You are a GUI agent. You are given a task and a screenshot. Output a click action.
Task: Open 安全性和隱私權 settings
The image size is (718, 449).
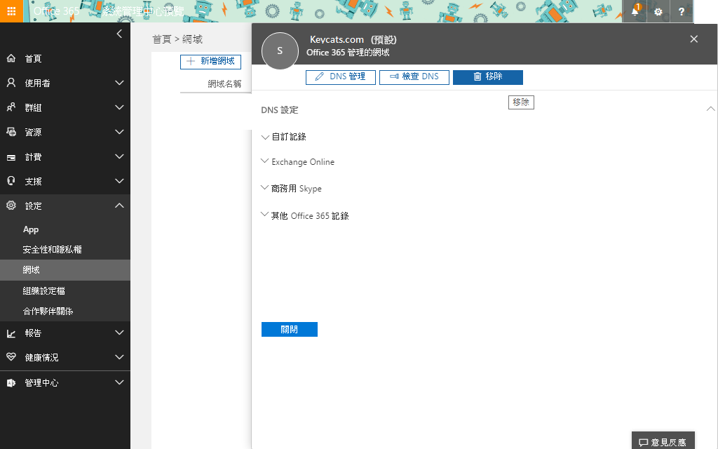coord(52,249)
